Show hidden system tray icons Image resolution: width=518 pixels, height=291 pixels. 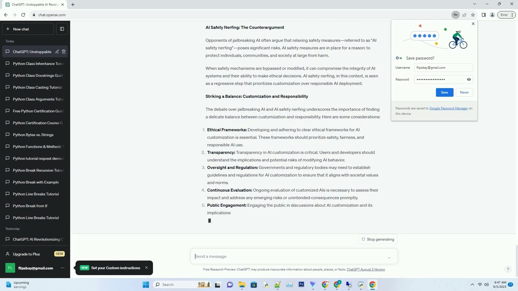coord(472,285)
